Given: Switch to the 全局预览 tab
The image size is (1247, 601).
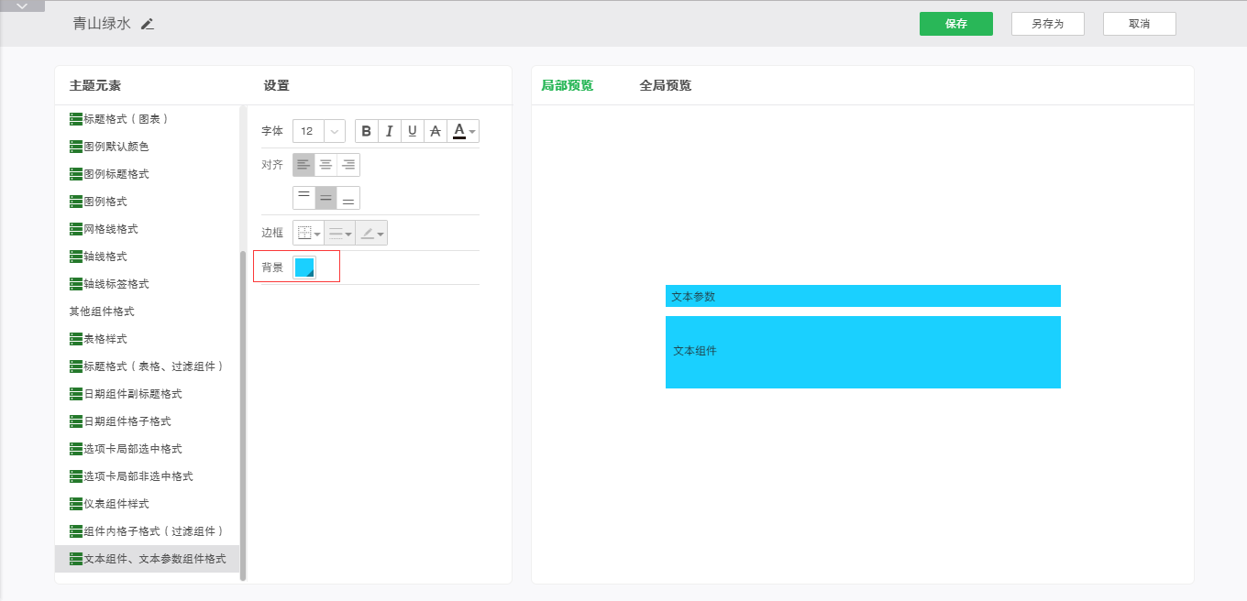Looking at the screenshot, I should click(x=665, y=85).
